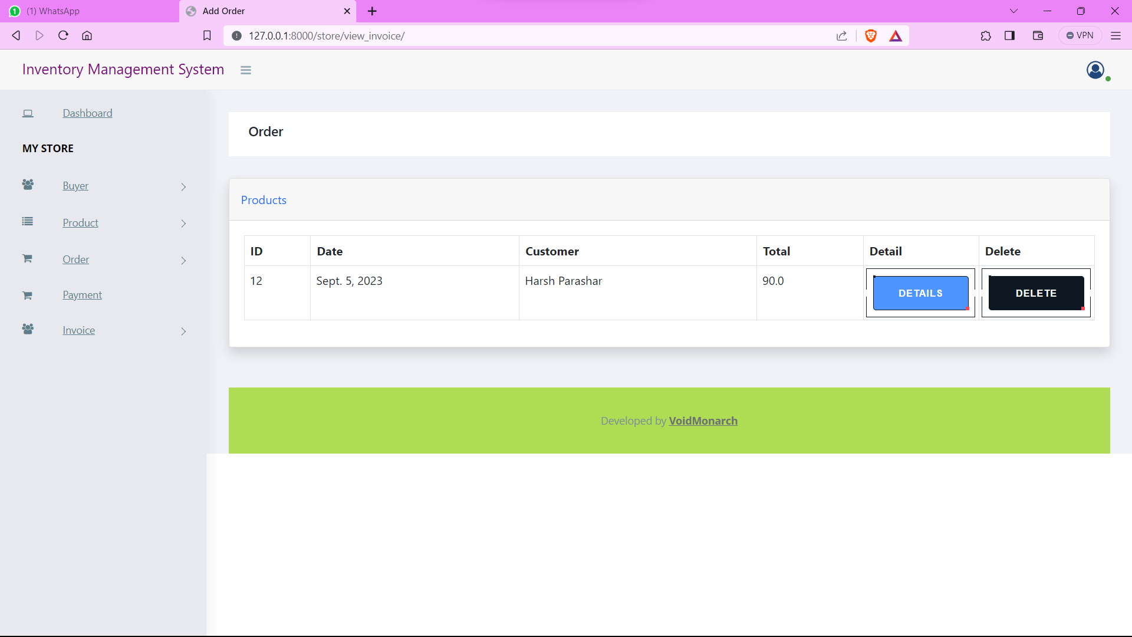Viewport: 1132px width, 637px height.
Task: Expand the Buyer submenu chevron
Action: pos(183,187)
